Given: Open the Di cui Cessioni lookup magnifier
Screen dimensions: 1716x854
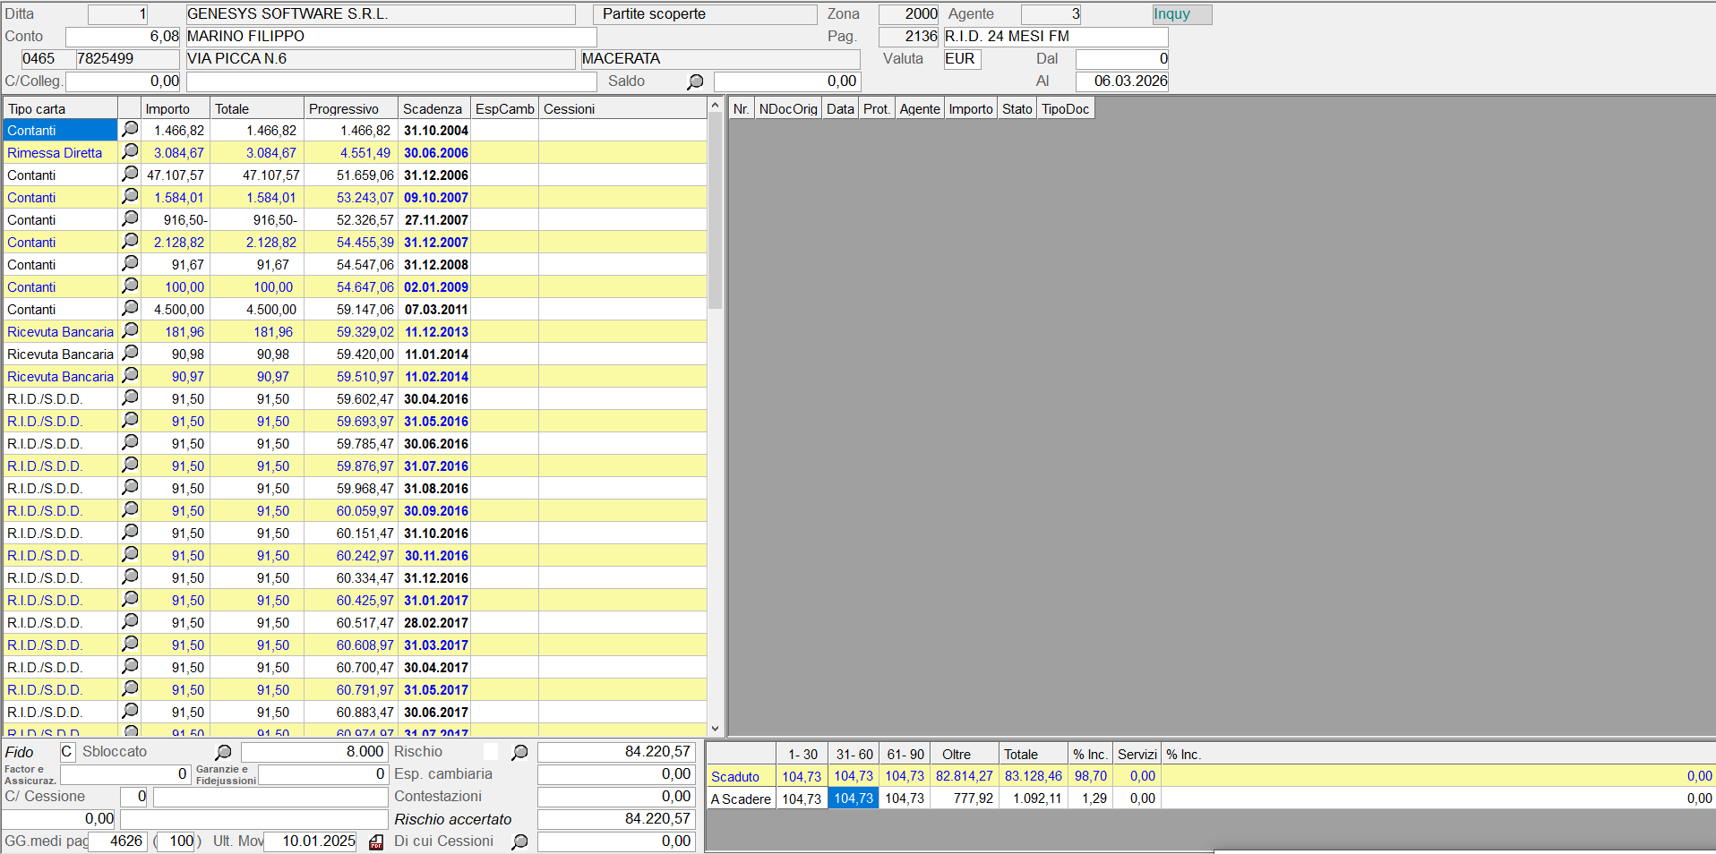Looking at the screenshot, I should [x=519, y=842].
